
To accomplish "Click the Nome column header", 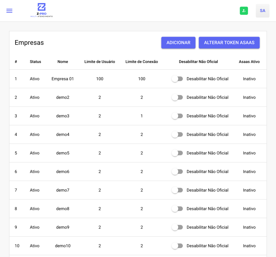I will tap(63, 62).
